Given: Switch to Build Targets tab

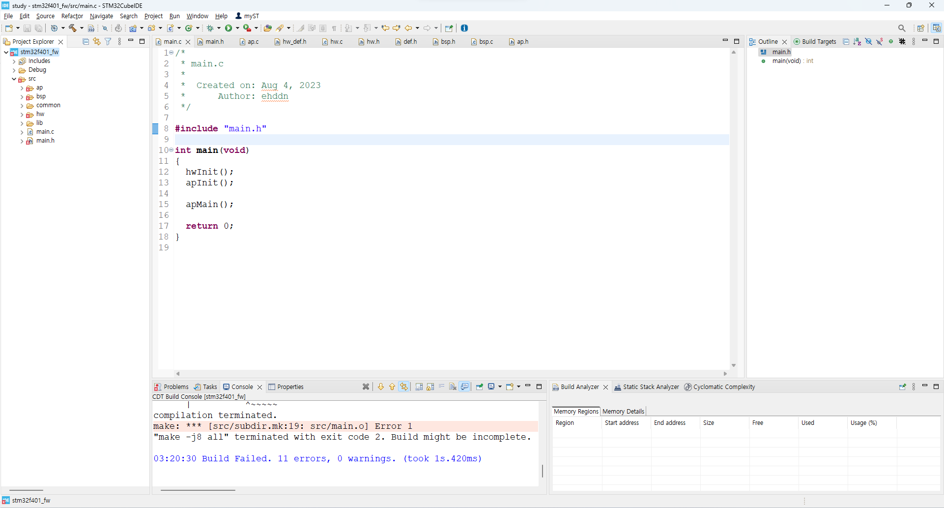Looking at the screenshot, I should coord(815,42).
